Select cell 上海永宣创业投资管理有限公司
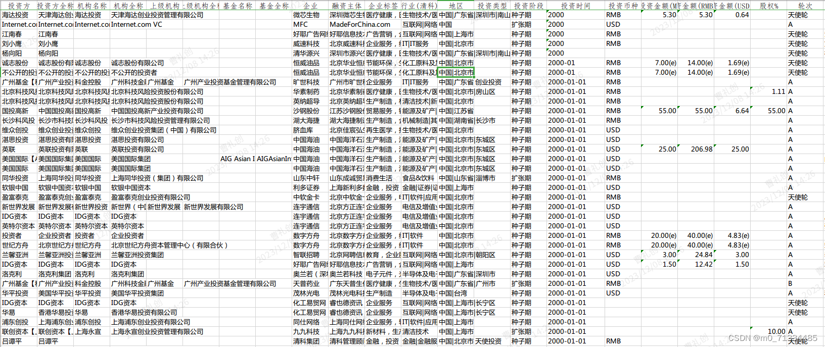This screenshot has width=825, height=347. tap(157, 332)
